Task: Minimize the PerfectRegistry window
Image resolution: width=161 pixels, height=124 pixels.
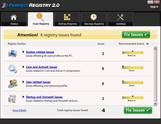Action: pyautogui.click(x=151, y=2)
